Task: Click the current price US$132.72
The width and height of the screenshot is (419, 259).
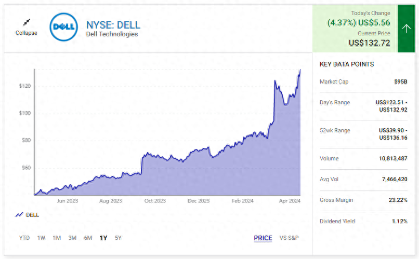Action: point(369,43)
